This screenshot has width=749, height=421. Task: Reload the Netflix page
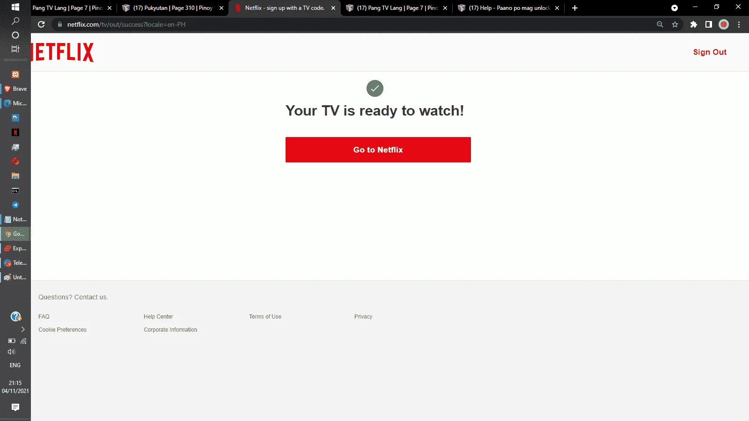(x=41, y=24)
